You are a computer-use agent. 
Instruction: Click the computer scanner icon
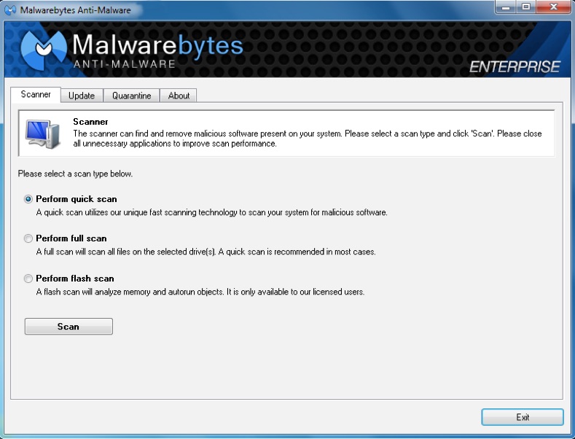click(42, 133)
